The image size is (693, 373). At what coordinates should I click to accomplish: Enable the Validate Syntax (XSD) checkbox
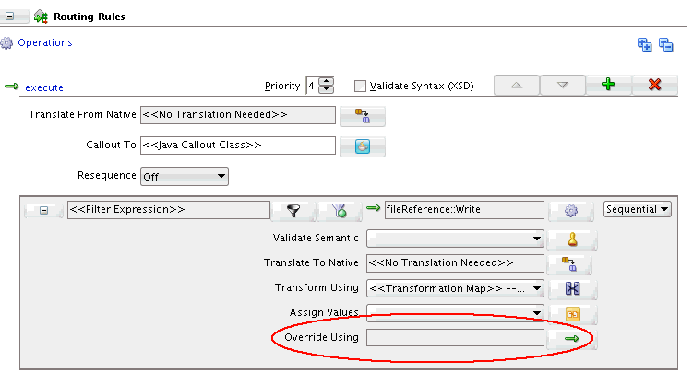[361, 86]
